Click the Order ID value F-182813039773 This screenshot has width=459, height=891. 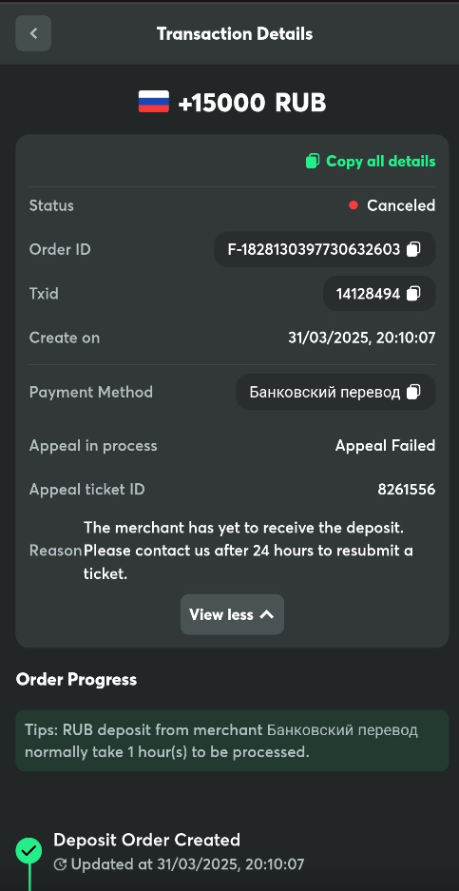click(314, 249)
